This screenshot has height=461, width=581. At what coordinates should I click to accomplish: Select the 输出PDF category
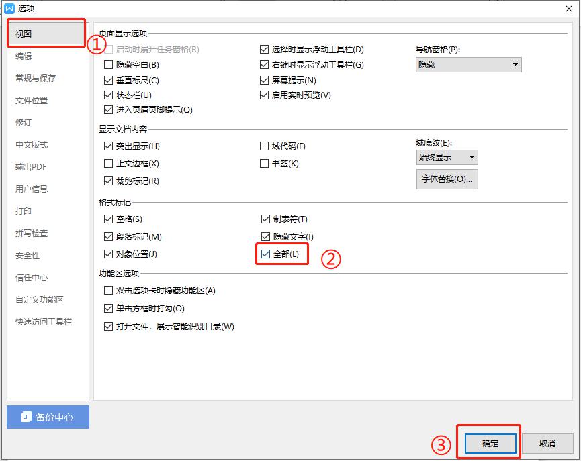tap(31, 167)
